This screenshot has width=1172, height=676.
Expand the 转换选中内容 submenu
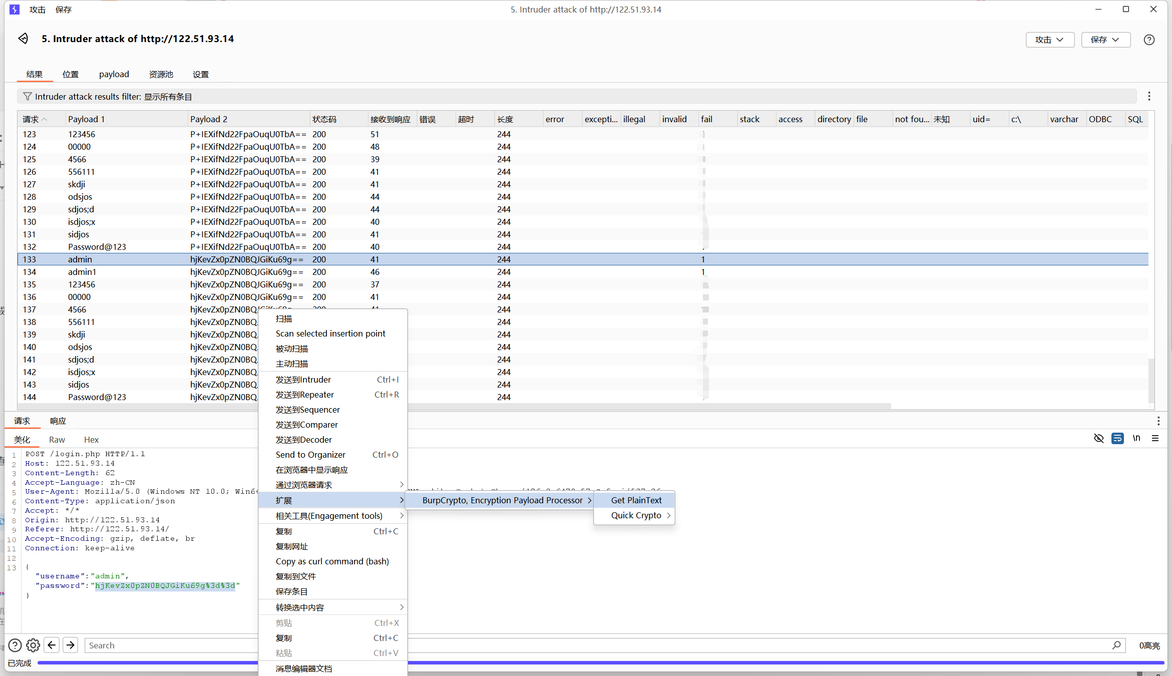click(x=333, y=607)
